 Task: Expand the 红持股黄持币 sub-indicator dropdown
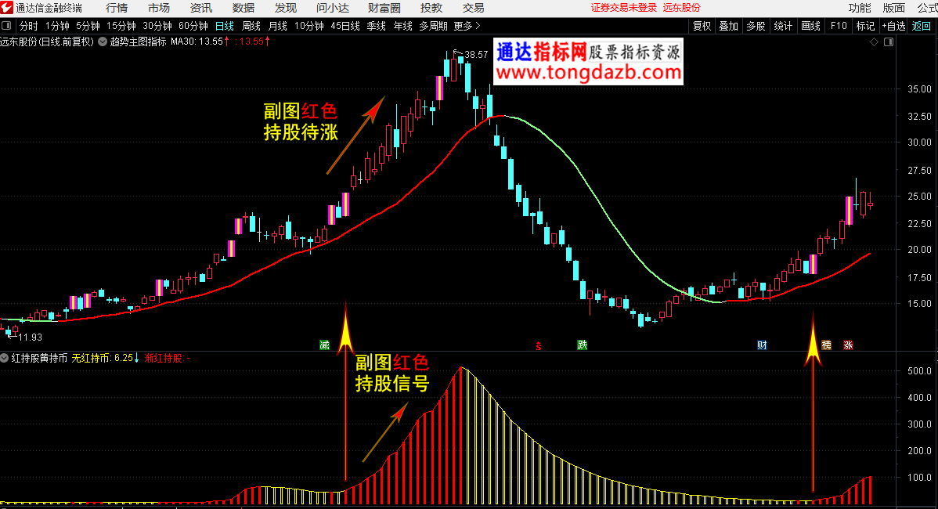5,358
